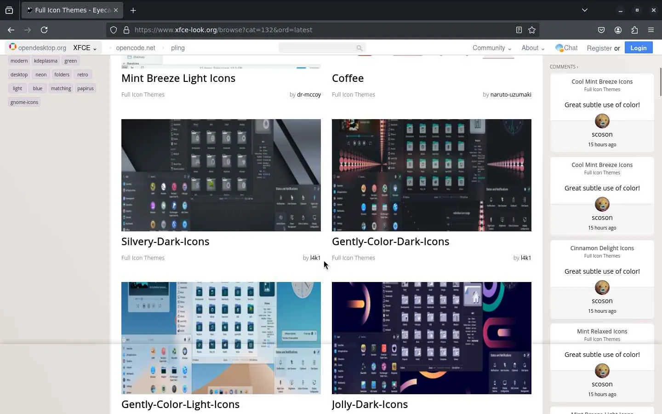Open the pling link
This screenshot has height=414, width=662.
pyautogui.click(x=178, y=48)
